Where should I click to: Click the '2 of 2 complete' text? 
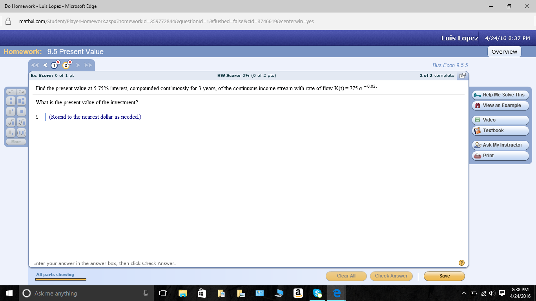pyautogui.click(x=437, y=75)
